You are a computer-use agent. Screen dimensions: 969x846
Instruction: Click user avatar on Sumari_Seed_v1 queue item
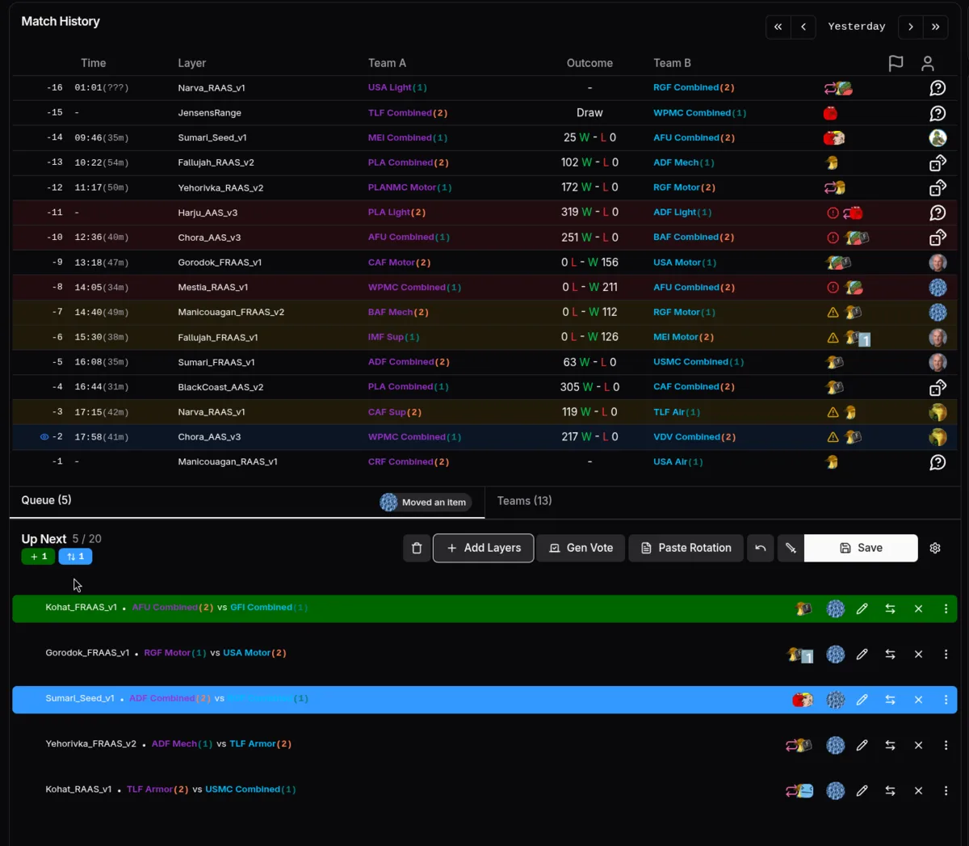pyautogui.click(x=836, y=700)
